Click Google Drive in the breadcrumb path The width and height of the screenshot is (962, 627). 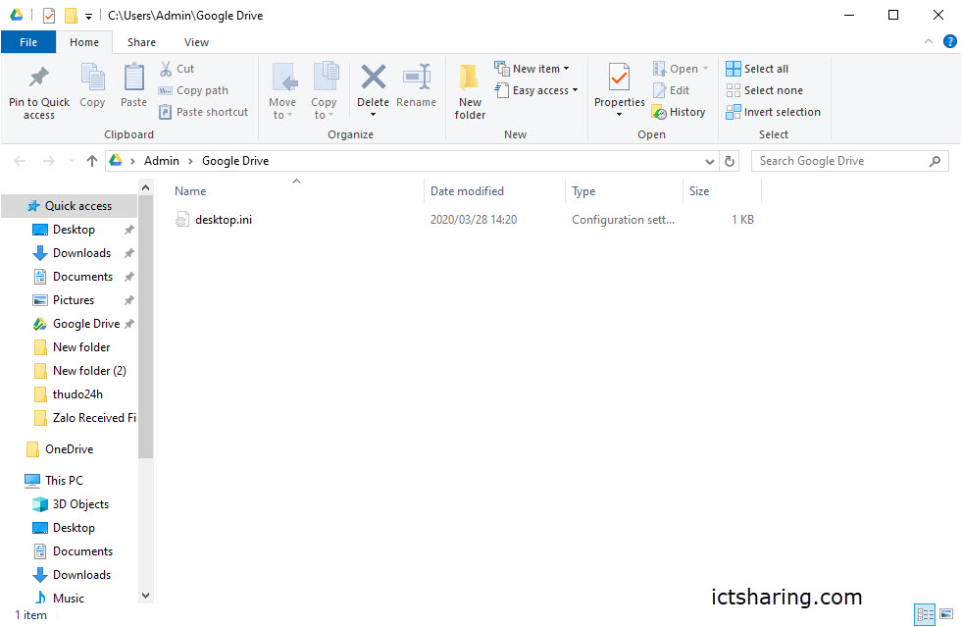(x=235, y=161)
